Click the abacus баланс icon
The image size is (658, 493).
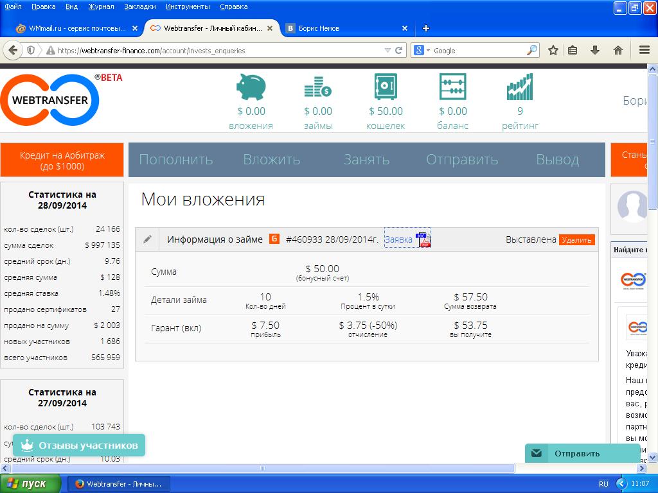[x=452, y=87]
